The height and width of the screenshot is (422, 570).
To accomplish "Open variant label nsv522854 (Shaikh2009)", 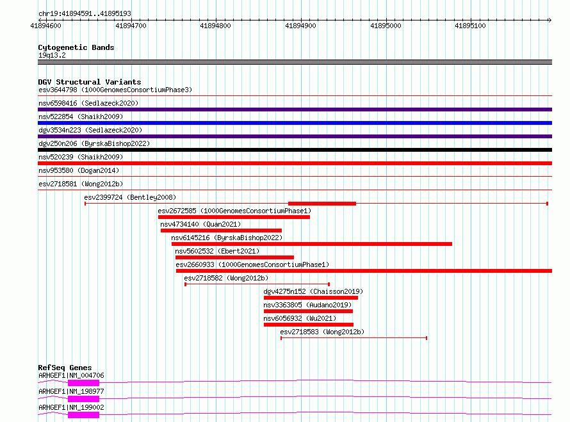I will (x=81, y=117).
